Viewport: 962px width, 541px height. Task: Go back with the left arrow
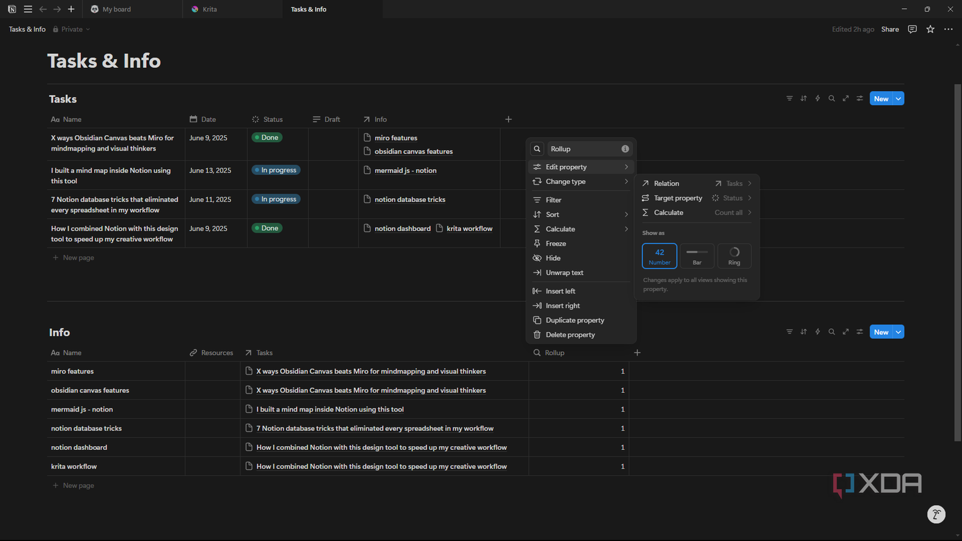tap(43, 9)
